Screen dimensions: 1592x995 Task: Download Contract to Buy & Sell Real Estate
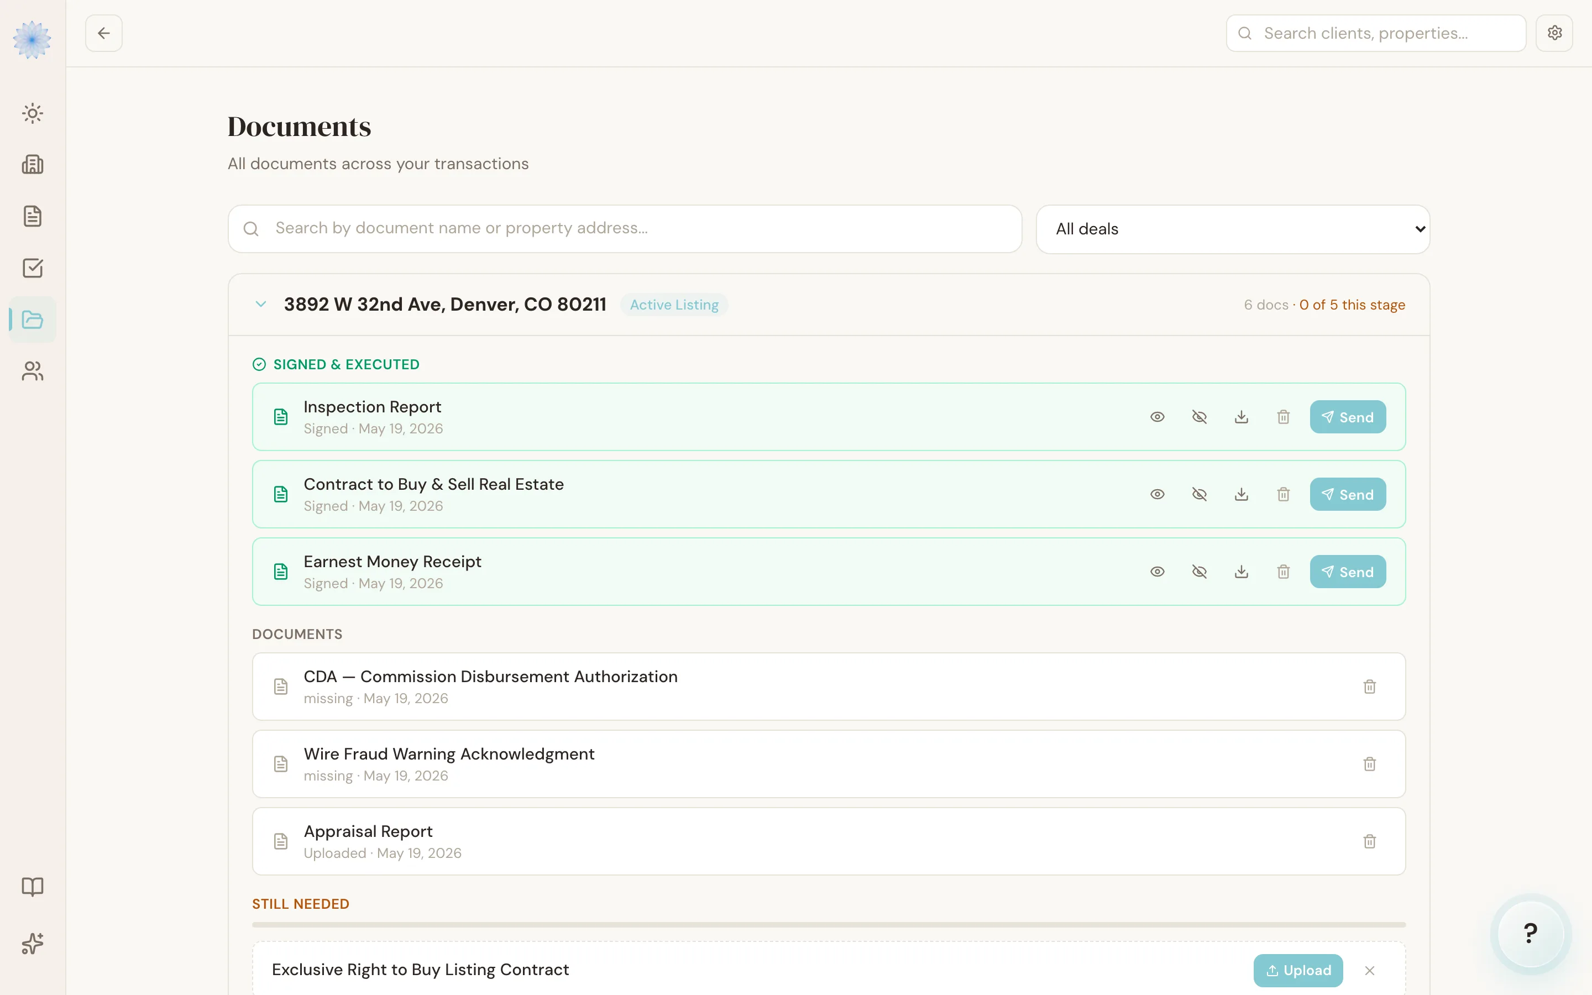[1242, 494]
